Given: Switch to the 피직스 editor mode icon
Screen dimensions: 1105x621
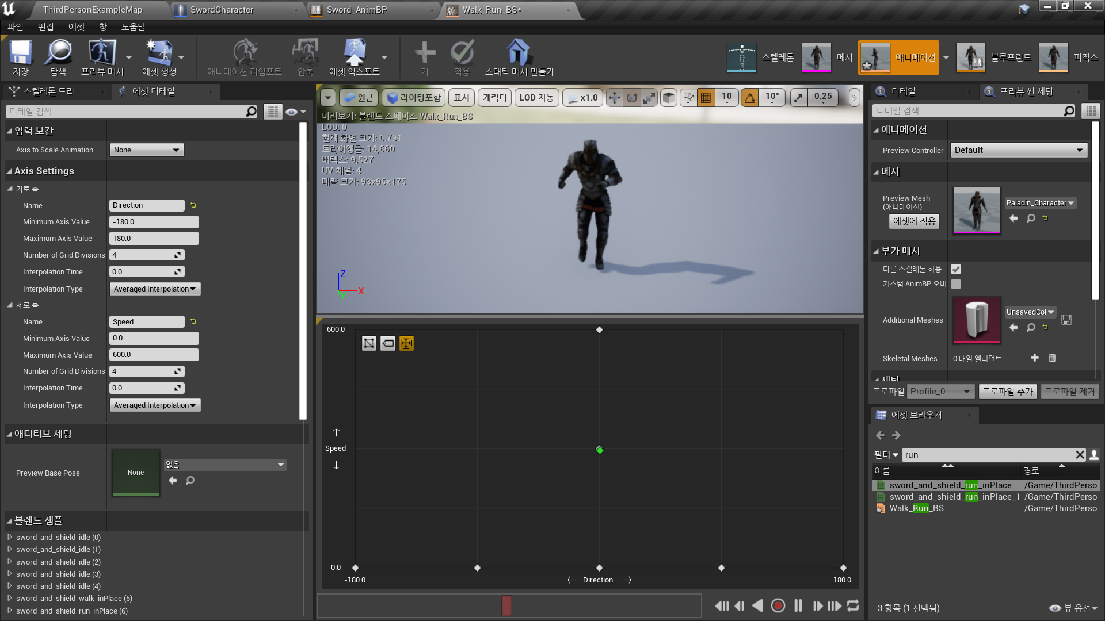Looking at the screenshot, I should [x=1053, y=57].
